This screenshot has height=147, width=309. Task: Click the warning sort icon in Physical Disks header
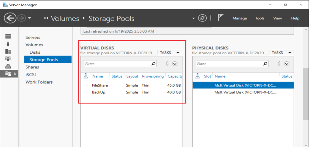(198, 76)
